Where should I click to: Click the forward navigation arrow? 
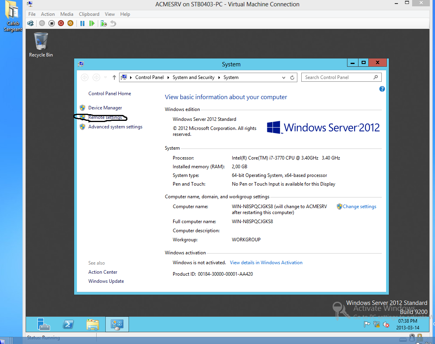tap(96, 77)
